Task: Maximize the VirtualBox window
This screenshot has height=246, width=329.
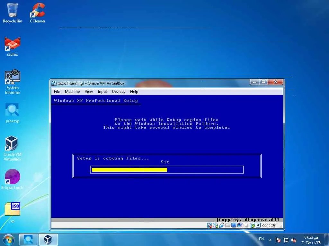Action: [x=263, y=82]
